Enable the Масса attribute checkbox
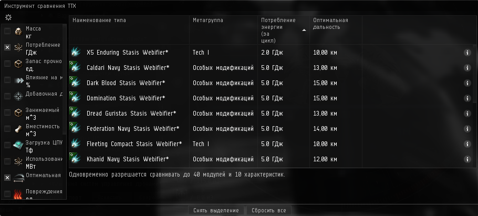The image size is (478, 216). pos(7,32)
